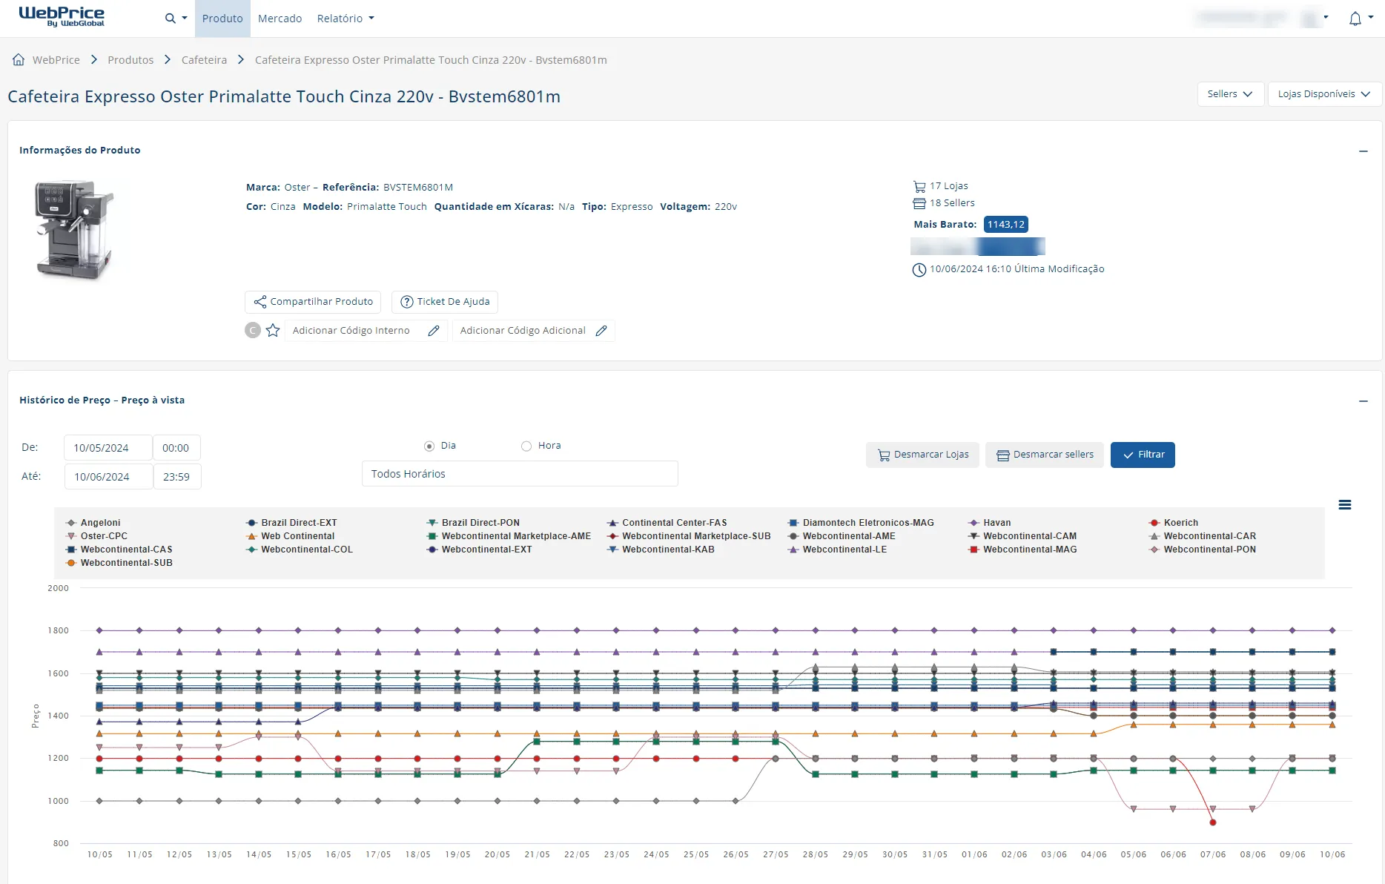Apply the filter with Filtrar

coord(1143,455)
